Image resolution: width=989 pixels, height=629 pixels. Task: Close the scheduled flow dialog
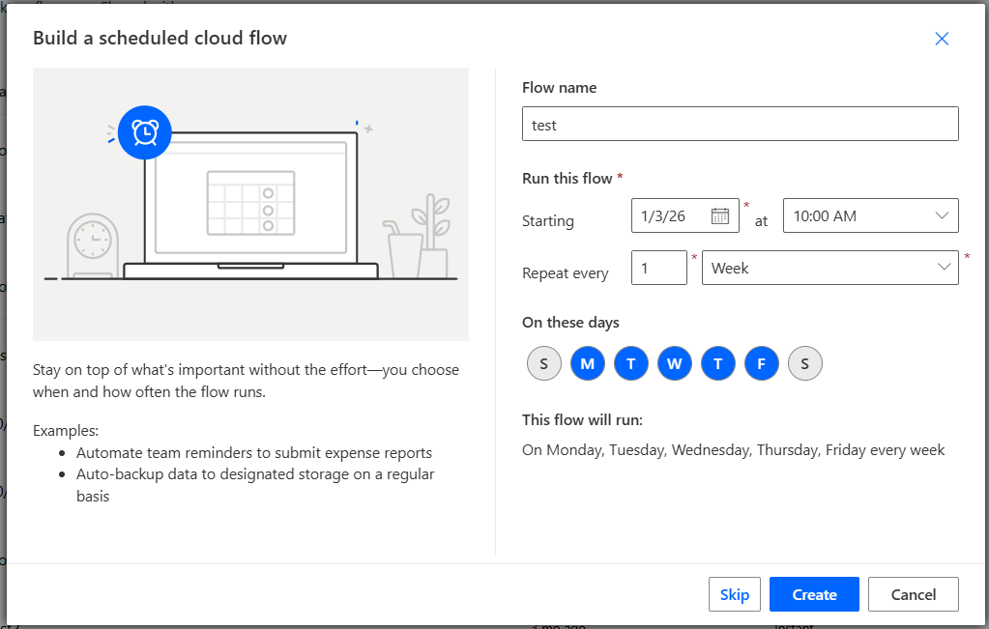coord(942,39)
